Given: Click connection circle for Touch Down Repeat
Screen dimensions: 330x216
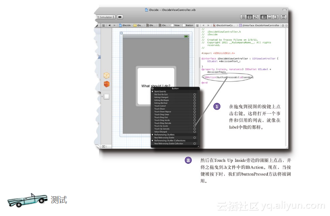Looking at the screenshot, I should pos(194,112).
